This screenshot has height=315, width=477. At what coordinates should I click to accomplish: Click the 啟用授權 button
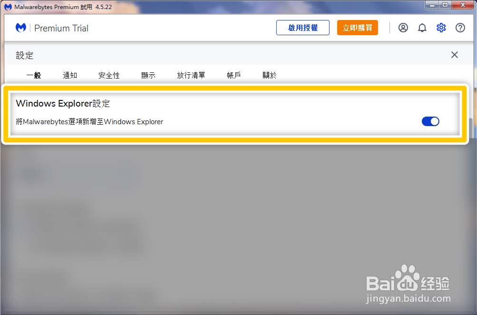point(302,28)
